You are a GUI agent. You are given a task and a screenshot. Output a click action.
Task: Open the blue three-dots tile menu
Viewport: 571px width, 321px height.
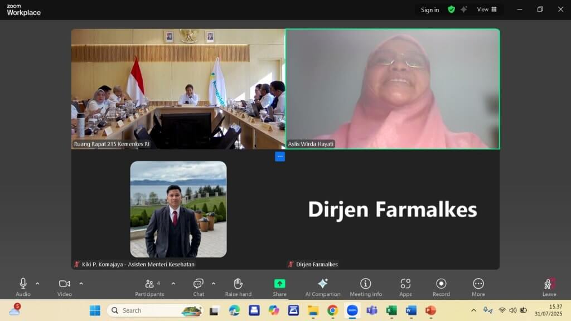coord(280,157)
